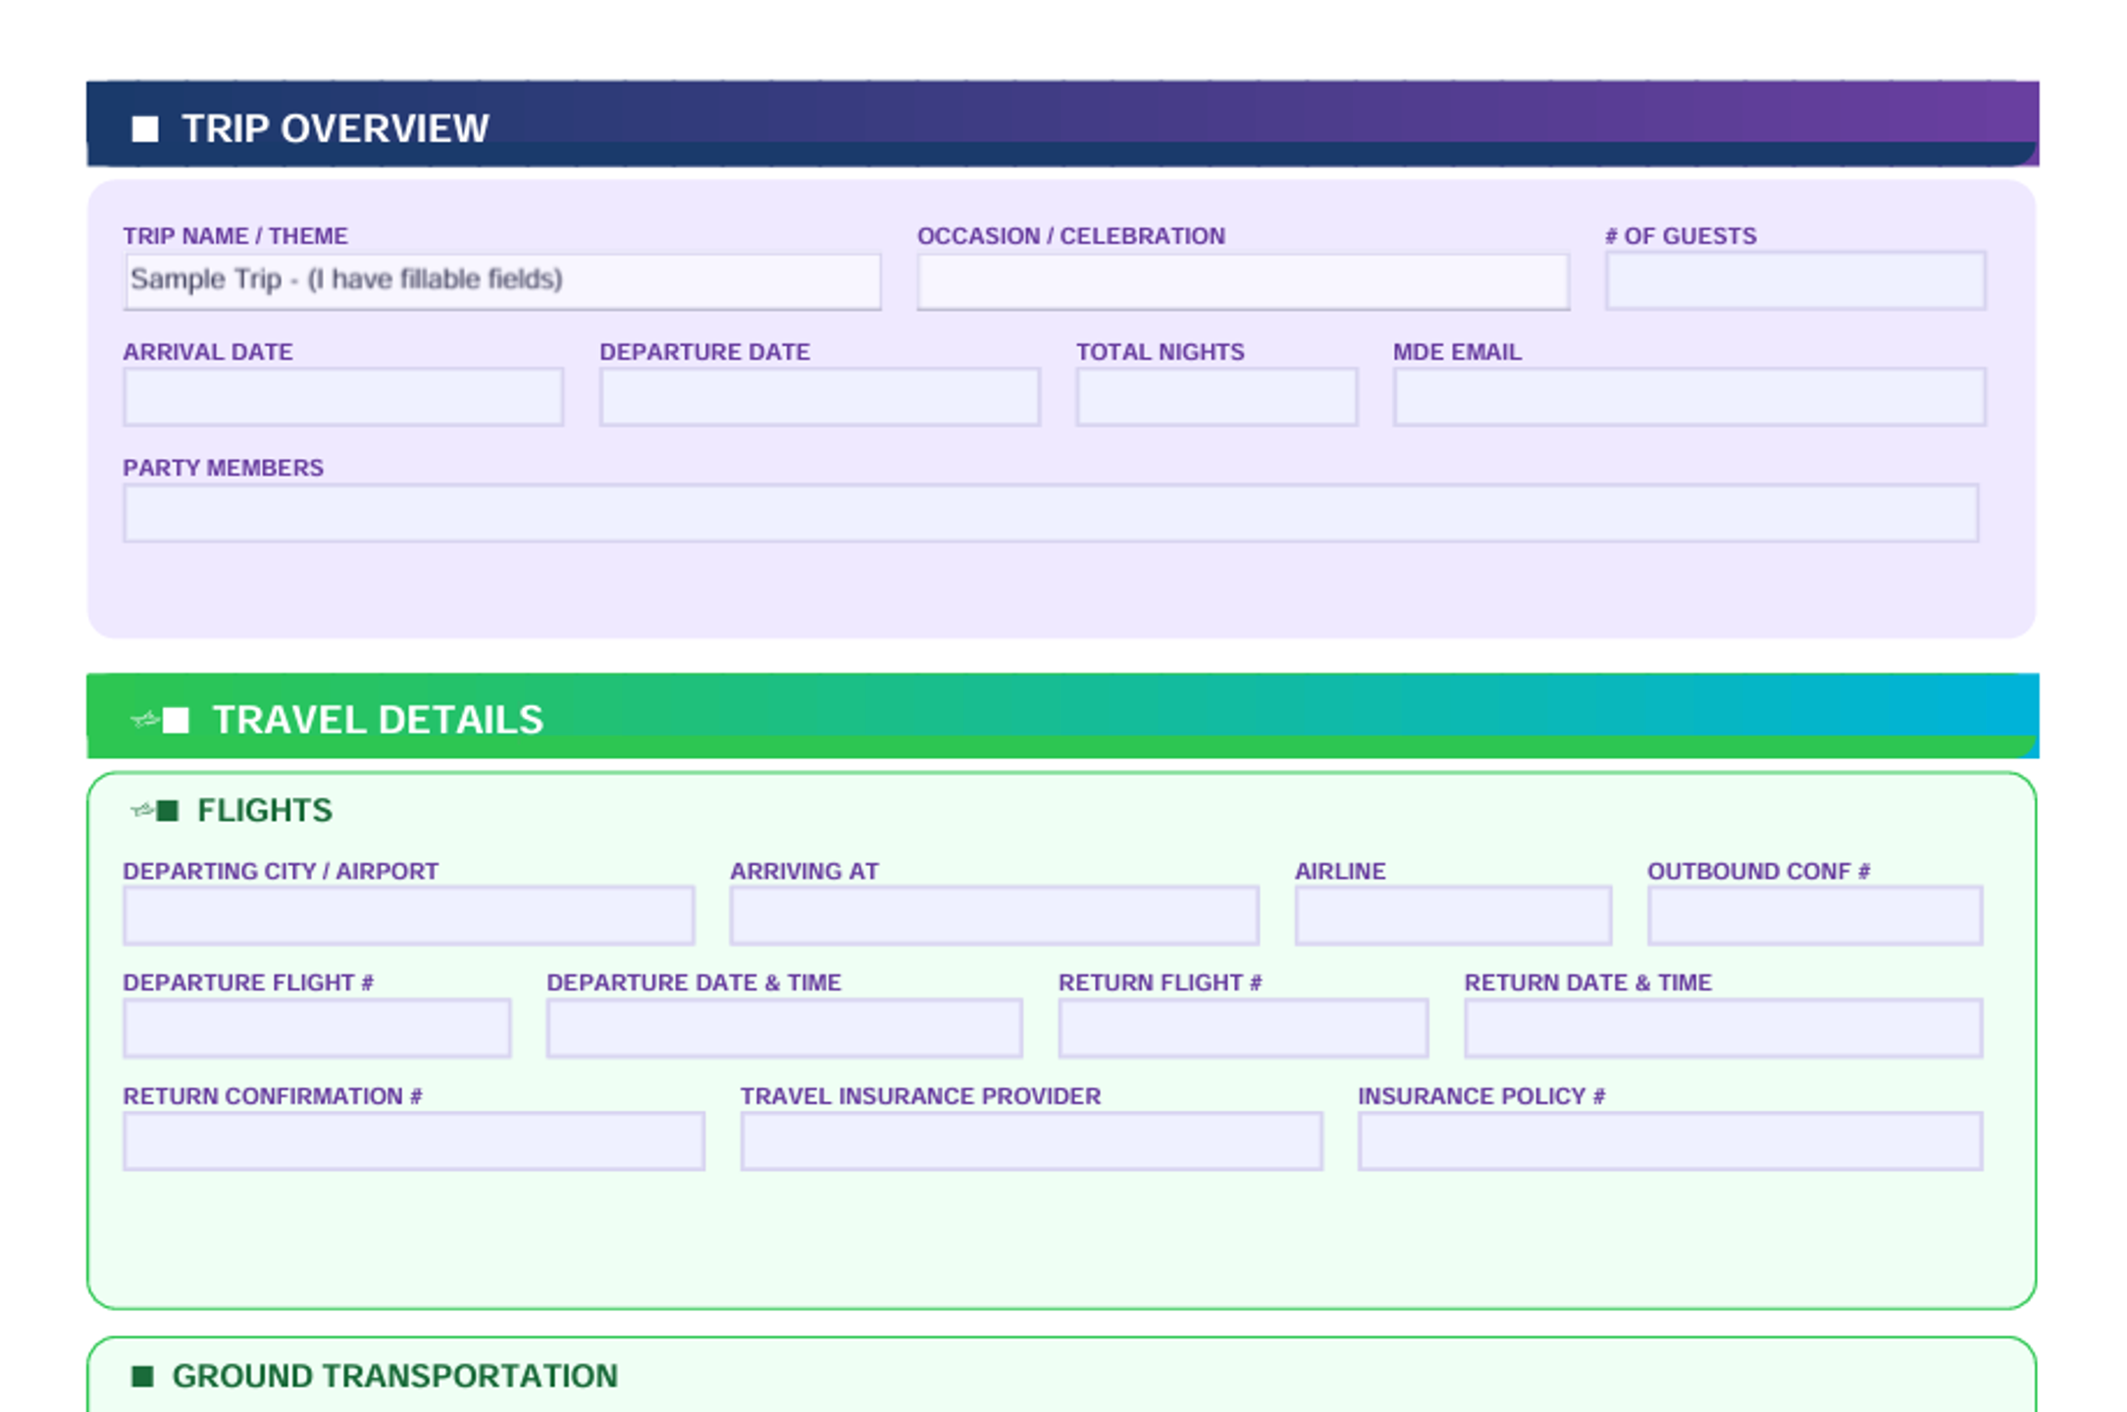The height and width of the screenshot is (1412, 2127).
Task: Click the MDE Email input field
Action: [x=1689, y=396]
